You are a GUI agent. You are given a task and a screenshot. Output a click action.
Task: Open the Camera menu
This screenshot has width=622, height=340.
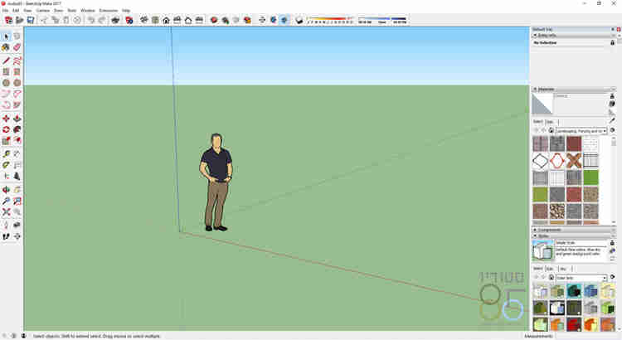tap(43, 10)
